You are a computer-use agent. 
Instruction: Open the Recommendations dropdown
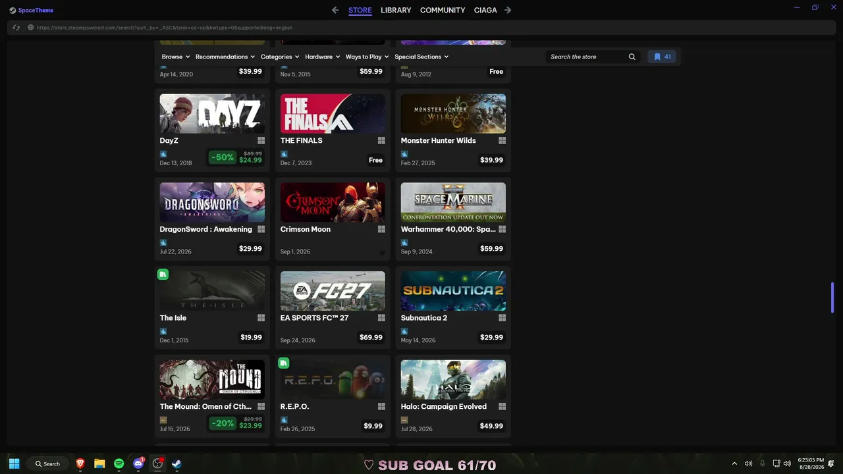(225, 57)
